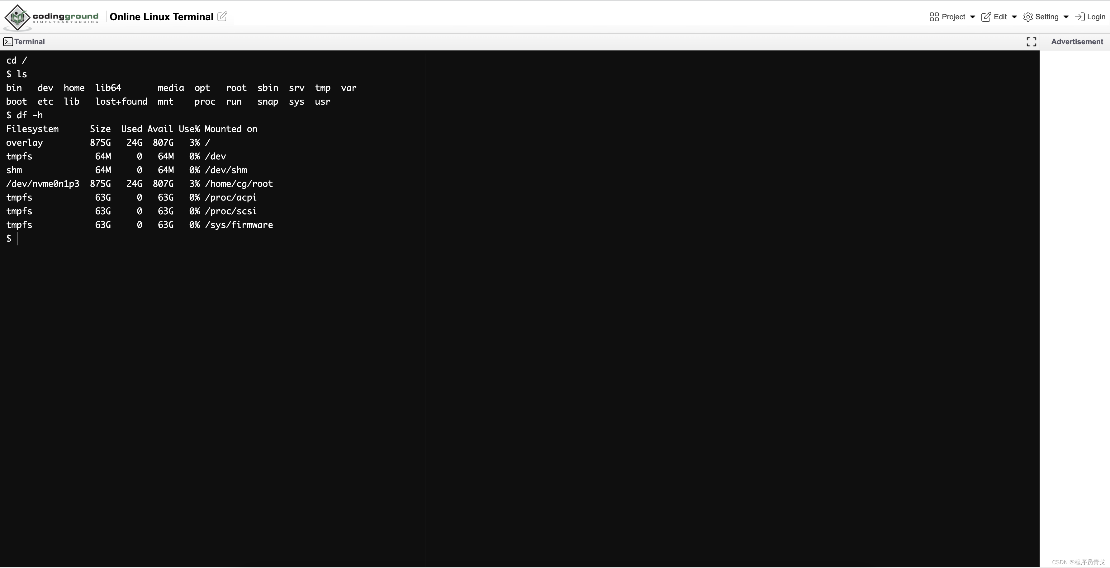
Task: Click the Terminal tab icon
Action: point(7,41)
